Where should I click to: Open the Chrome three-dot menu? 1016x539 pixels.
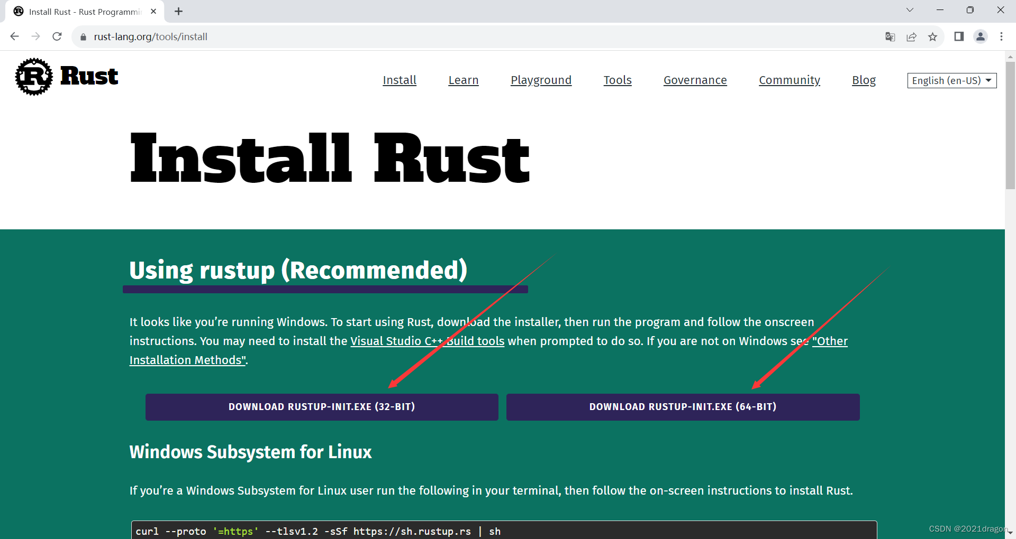(1001, 36)
